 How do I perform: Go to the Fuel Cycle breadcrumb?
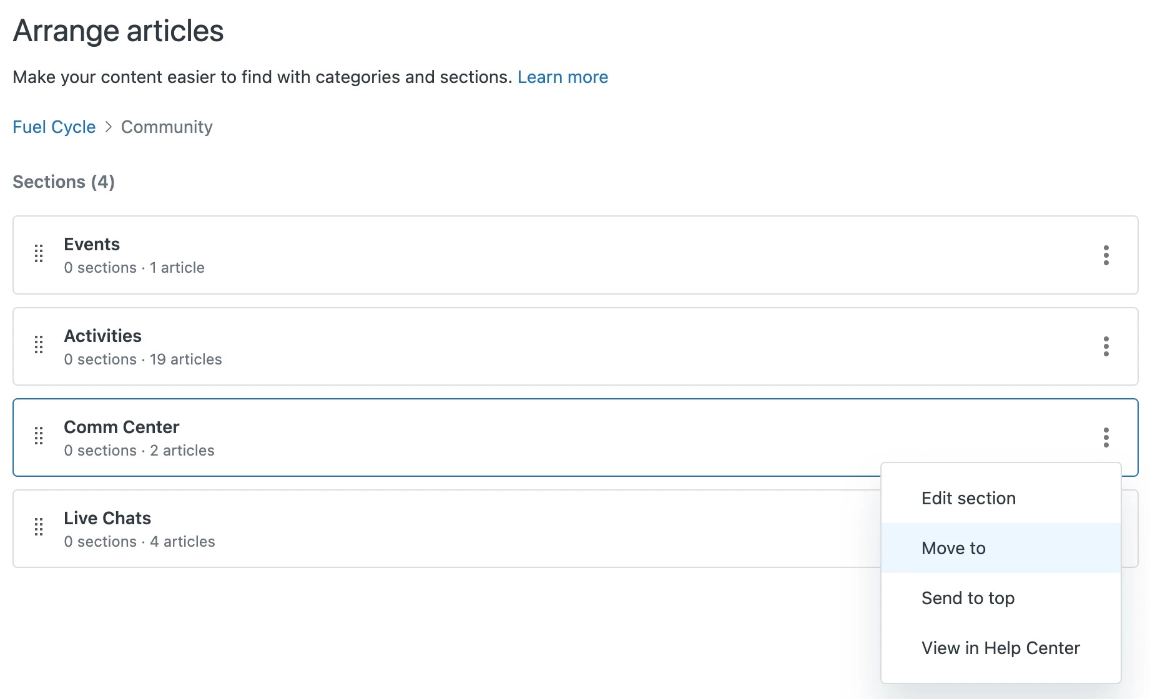pos(54,127)
